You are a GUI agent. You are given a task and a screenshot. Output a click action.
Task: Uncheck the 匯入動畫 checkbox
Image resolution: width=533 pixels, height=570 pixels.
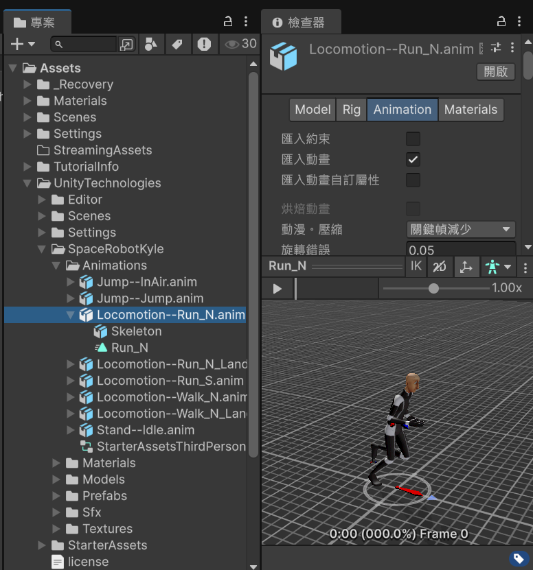(x=413, y=159)
